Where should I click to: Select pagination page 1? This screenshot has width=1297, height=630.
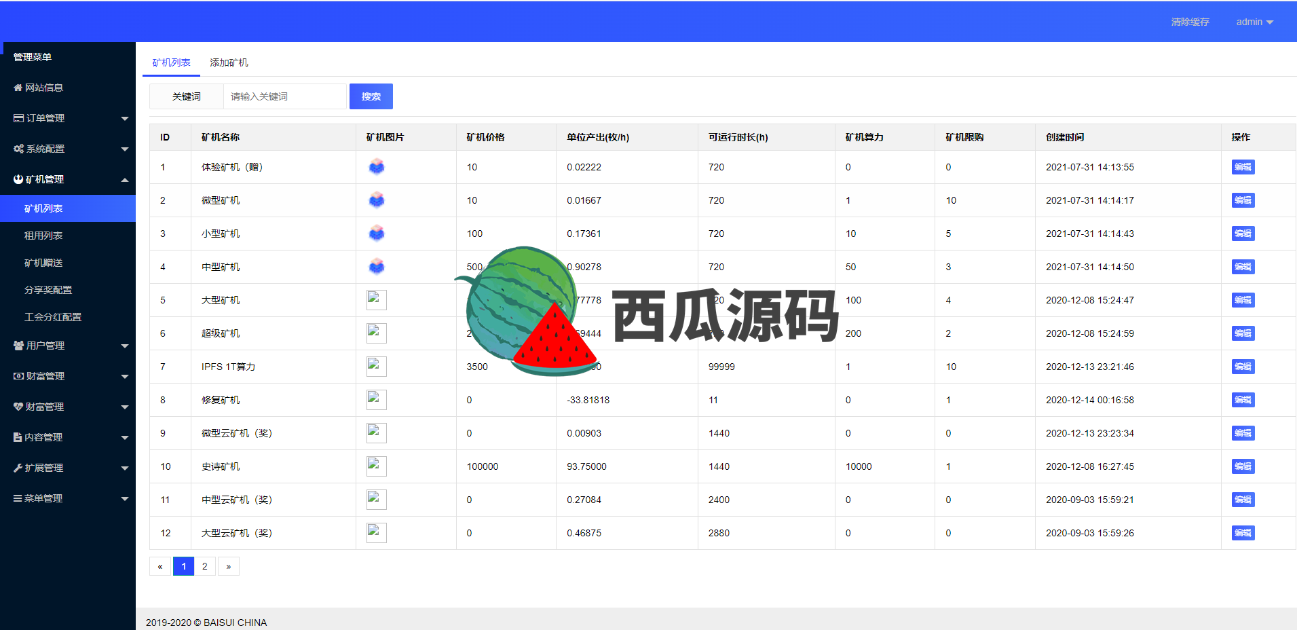(183, 566)
